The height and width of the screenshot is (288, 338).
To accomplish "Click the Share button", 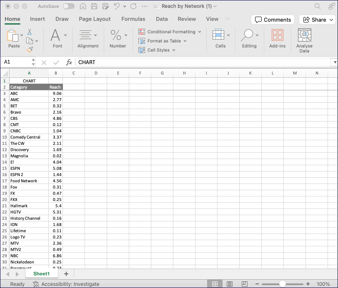I will coord(318,20).
